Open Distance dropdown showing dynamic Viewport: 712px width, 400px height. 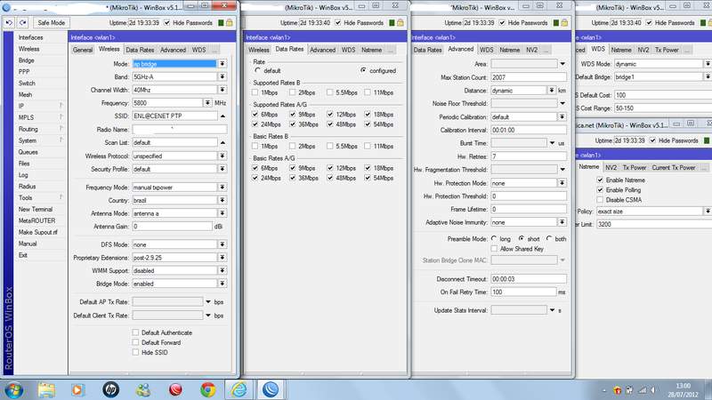point(551,91)
